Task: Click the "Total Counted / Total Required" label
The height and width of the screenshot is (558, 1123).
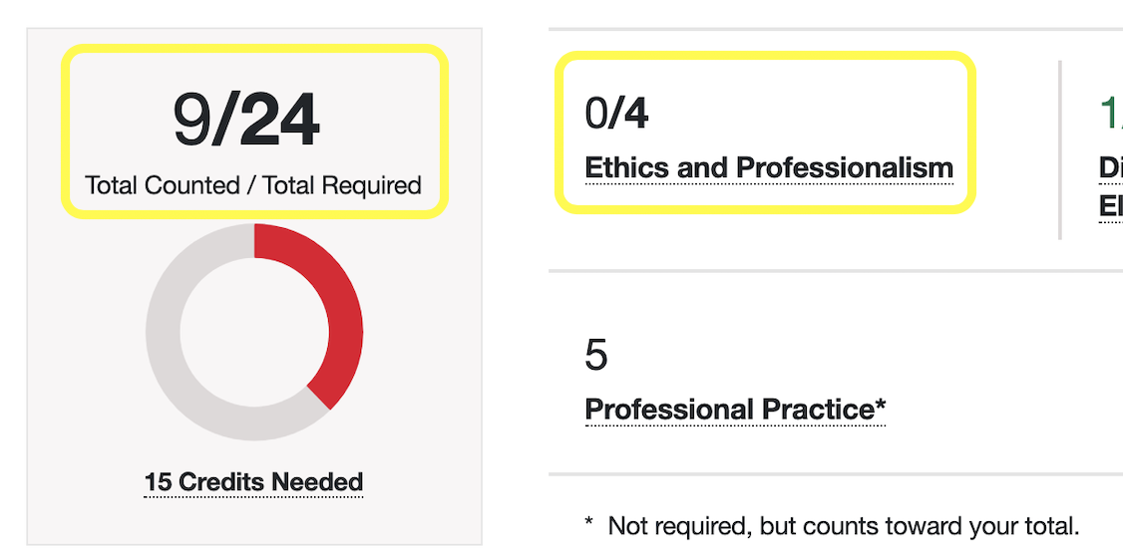Action: [x=253, y=185]
